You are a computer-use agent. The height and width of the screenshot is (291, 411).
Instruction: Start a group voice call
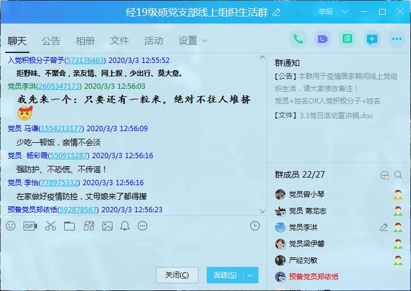click(x=298, y=39)
